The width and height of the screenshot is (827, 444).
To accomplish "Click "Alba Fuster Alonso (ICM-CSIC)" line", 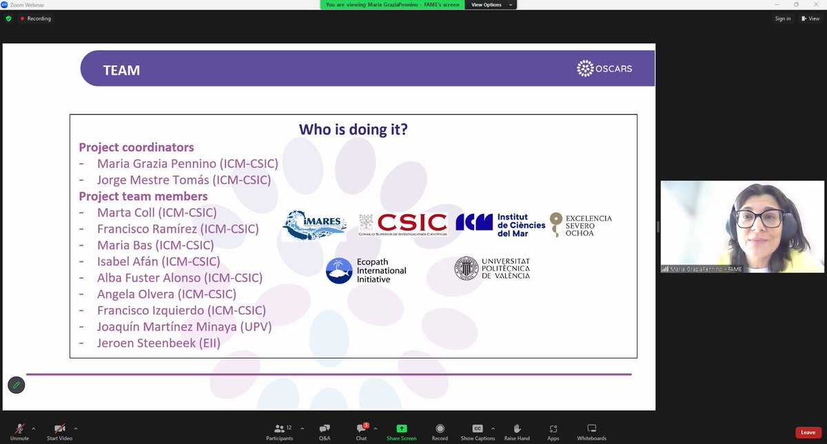I will pos(180,278).
